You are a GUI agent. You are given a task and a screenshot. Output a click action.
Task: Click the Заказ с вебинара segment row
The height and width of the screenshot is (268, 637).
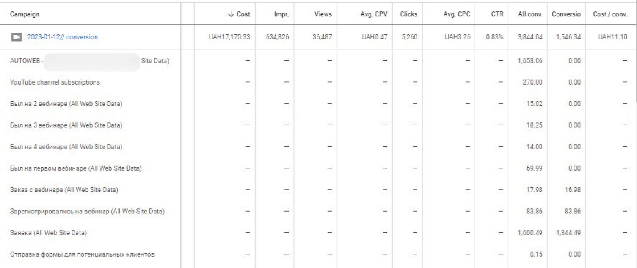click(318, 190)
